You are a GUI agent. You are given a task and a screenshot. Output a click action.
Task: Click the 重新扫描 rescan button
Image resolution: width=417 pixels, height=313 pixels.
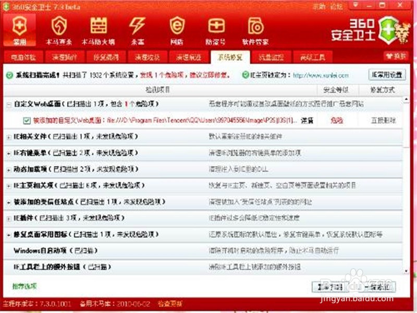tap(330, 287)
